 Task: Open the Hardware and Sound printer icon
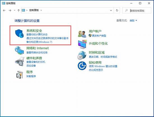20,62
